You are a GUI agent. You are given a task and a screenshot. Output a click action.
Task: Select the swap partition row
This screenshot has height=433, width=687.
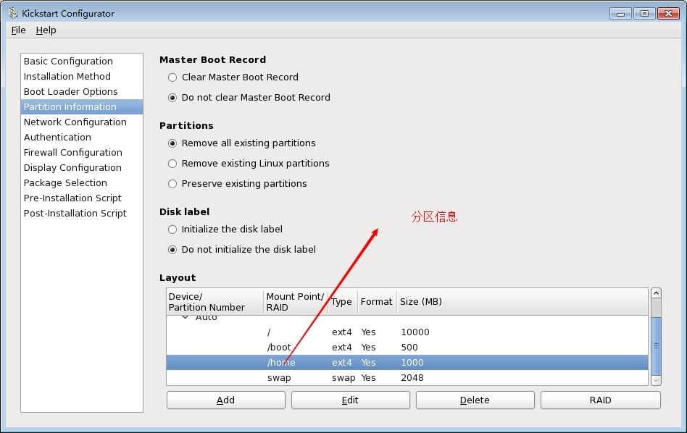[x=407, y=377]
